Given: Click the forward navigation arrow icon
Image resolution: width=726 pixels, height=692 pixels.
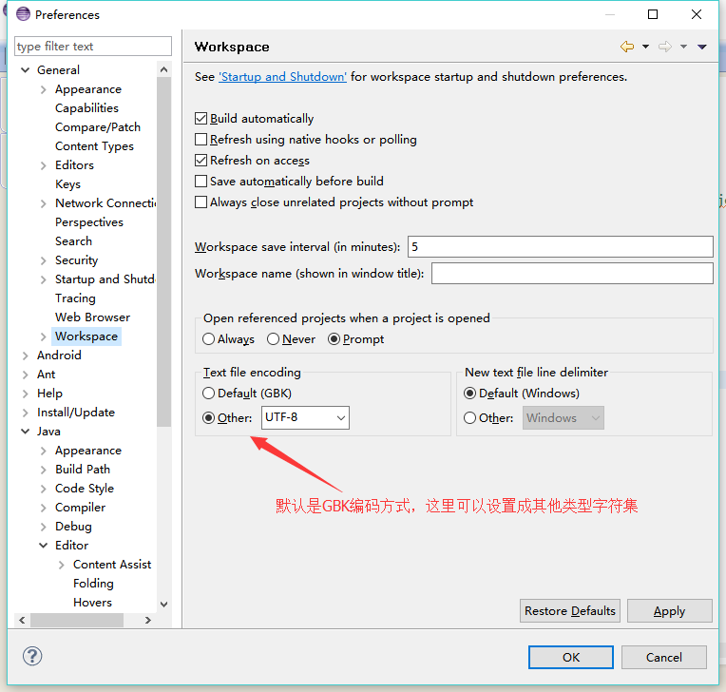Looking at the screenshot, I should tap(665, 47).
